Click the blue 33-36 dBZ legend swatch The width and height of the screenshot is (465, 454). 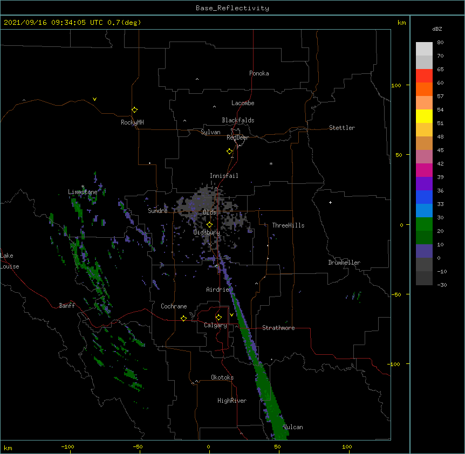424,197
